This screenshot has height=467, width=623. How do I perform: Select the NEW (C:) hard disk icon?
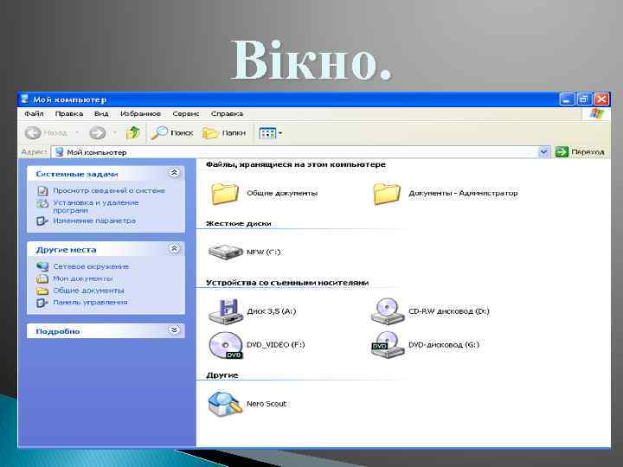(x=225, y=253)
